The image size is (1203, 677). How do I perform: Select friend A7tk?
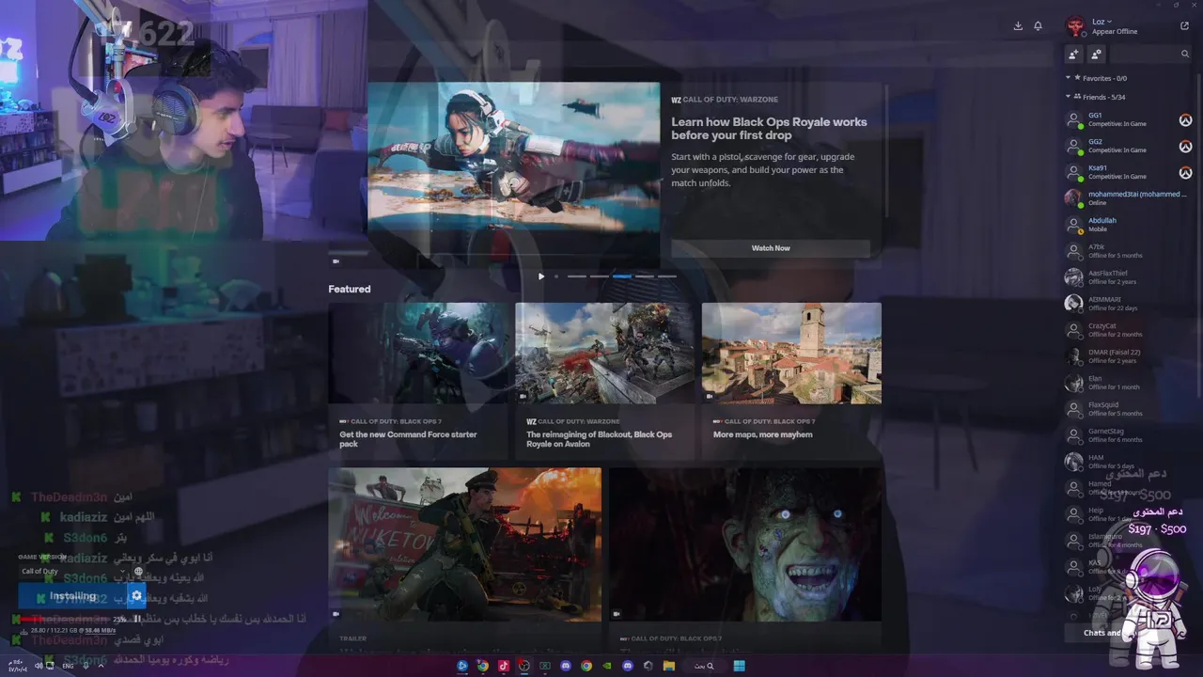click(x=1128, y=251)
